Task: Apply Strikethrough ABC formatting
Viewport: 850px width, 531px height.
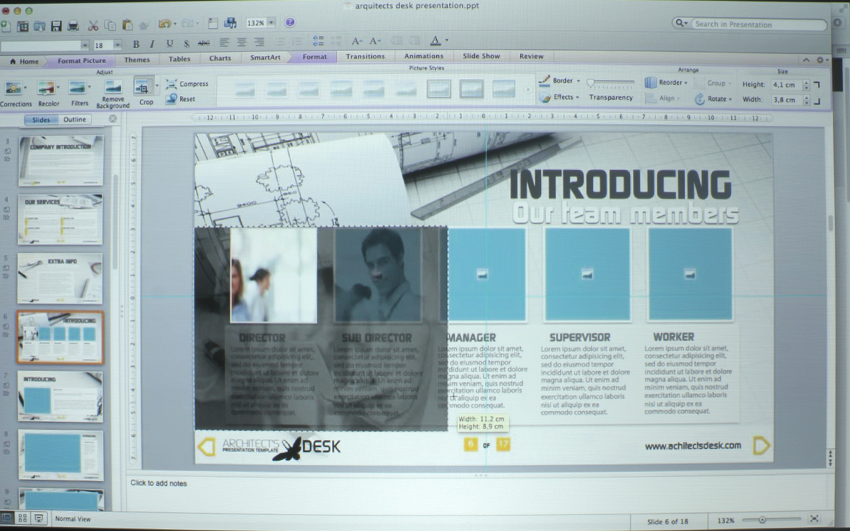Action: tap(203, 42)
